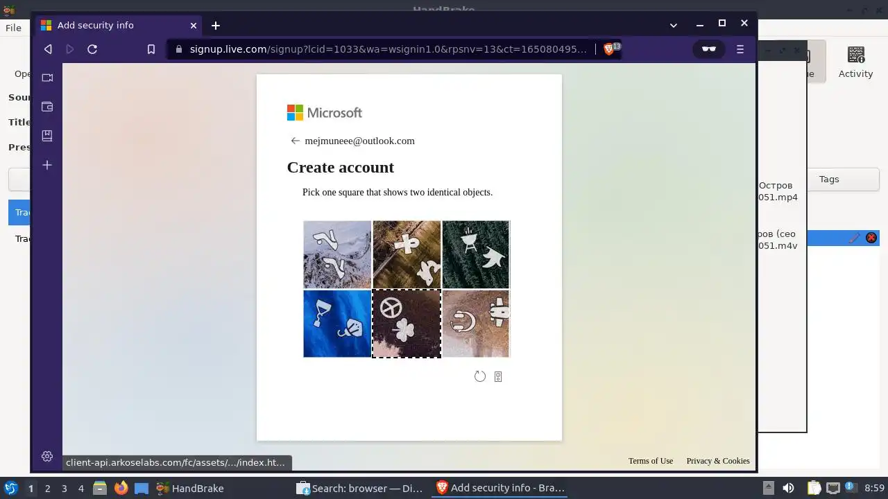The height and width of the screenshot is (499, 888).
Task: Open the File menu in HandBrake
Action: click(x=13, y=28)
